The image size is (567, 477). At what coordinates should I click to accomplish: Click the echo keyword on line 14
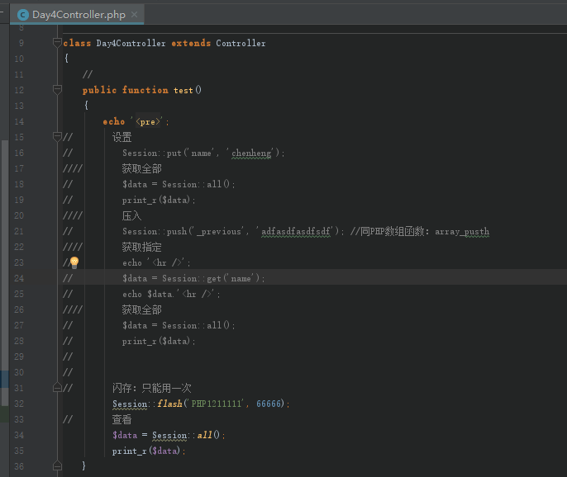113,121
